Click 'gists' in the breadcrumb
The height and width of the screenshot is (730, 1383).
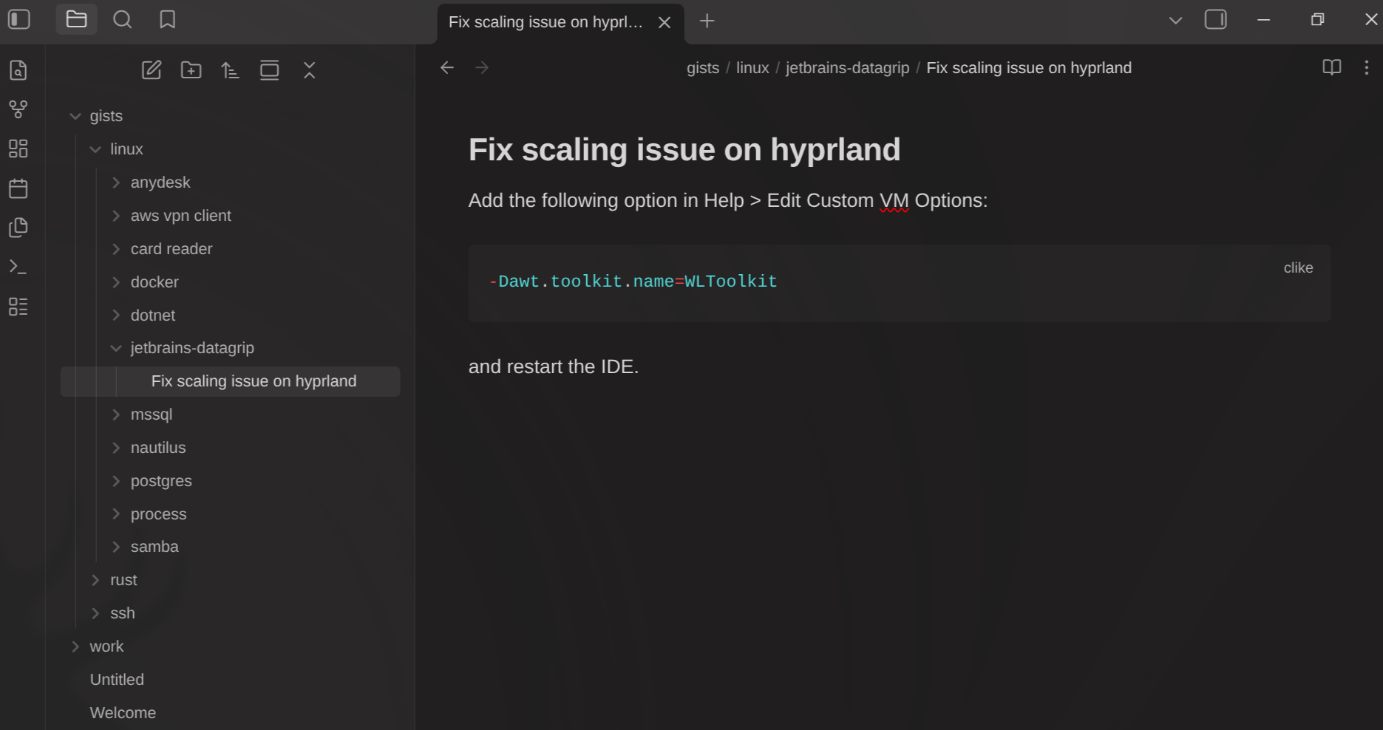click(703, 68)
